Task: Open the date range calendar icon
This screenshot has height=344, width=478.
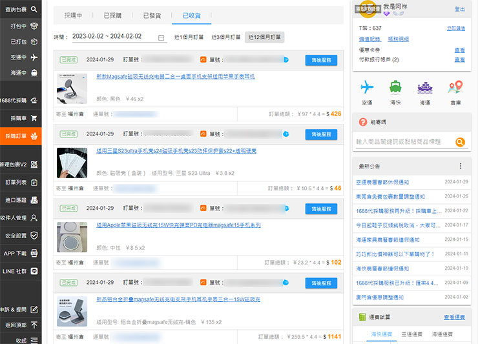Action: [161, 37]
